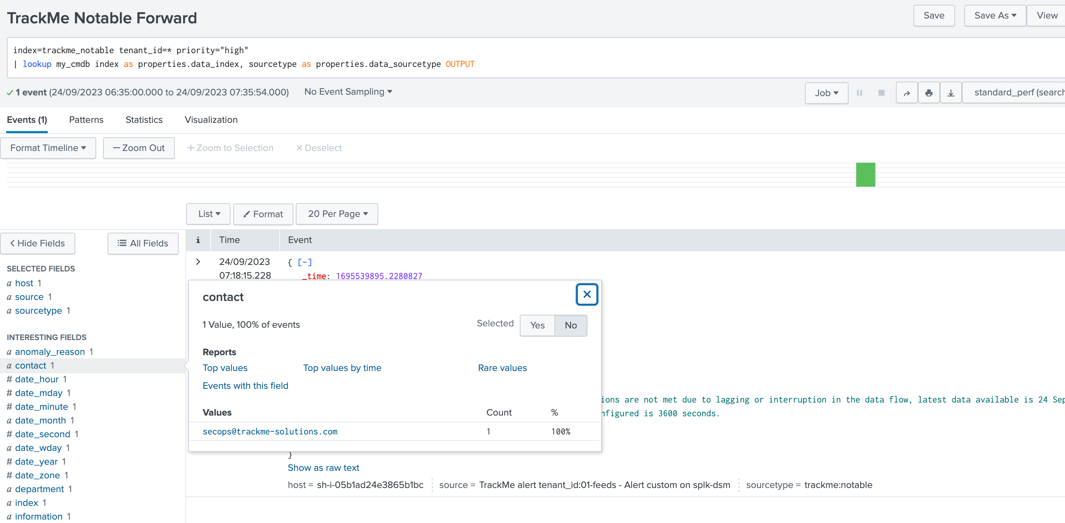Open the date_month field

pos(40,420)
